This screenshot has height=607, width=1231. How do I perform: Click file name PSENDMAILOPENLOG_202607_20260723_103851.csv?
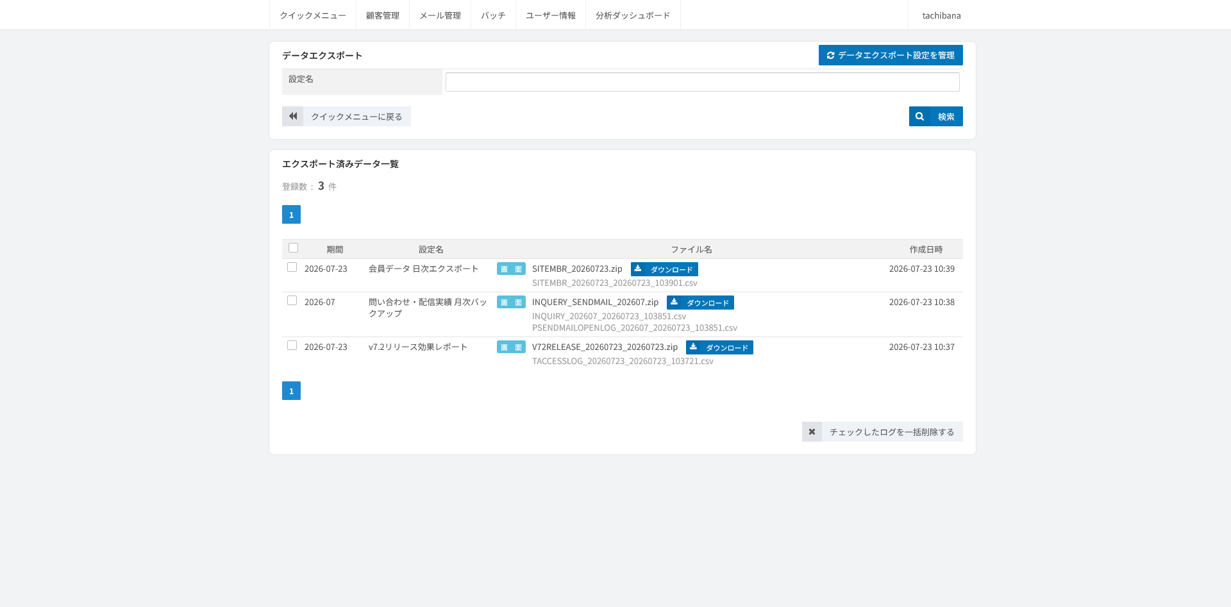[635, 328]
